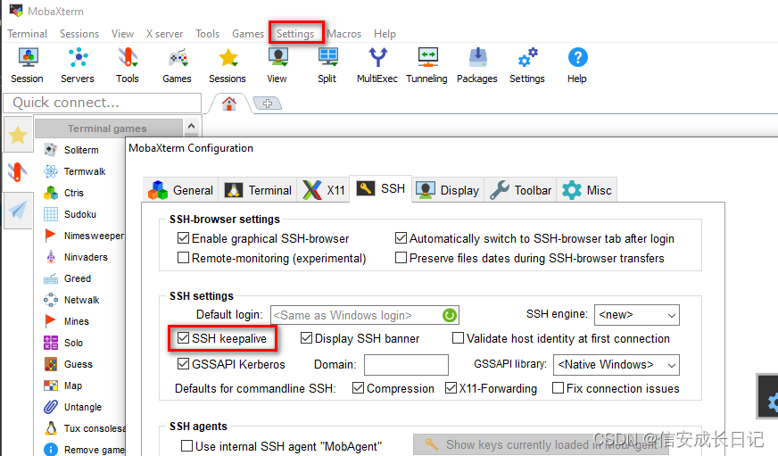Launch the Netwalk game
This screenshot has width=778, height=456.
81,300
